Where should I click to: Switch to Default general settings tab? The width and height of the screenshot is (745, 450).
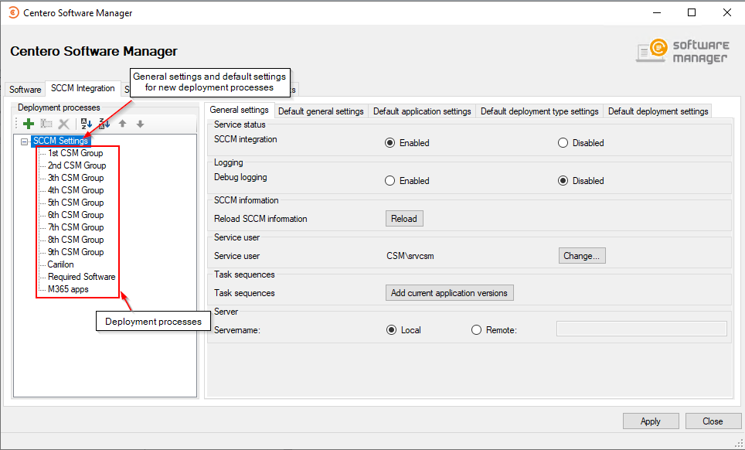point(321,111)
